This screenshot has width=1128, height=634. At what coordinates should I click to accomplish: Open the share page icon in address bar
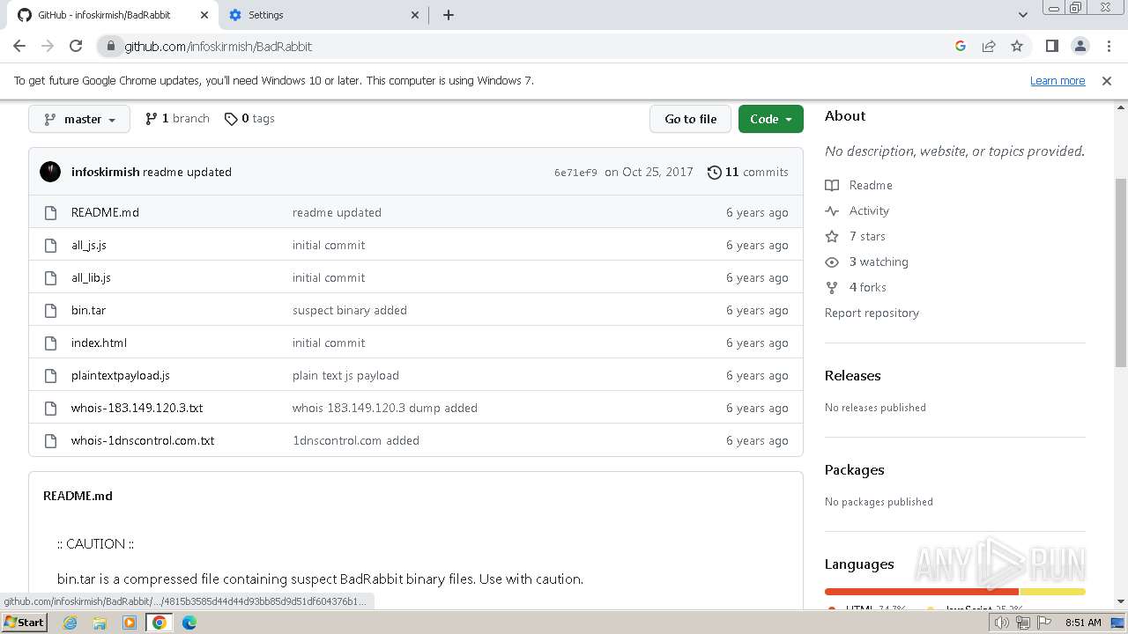click(989, 46)
